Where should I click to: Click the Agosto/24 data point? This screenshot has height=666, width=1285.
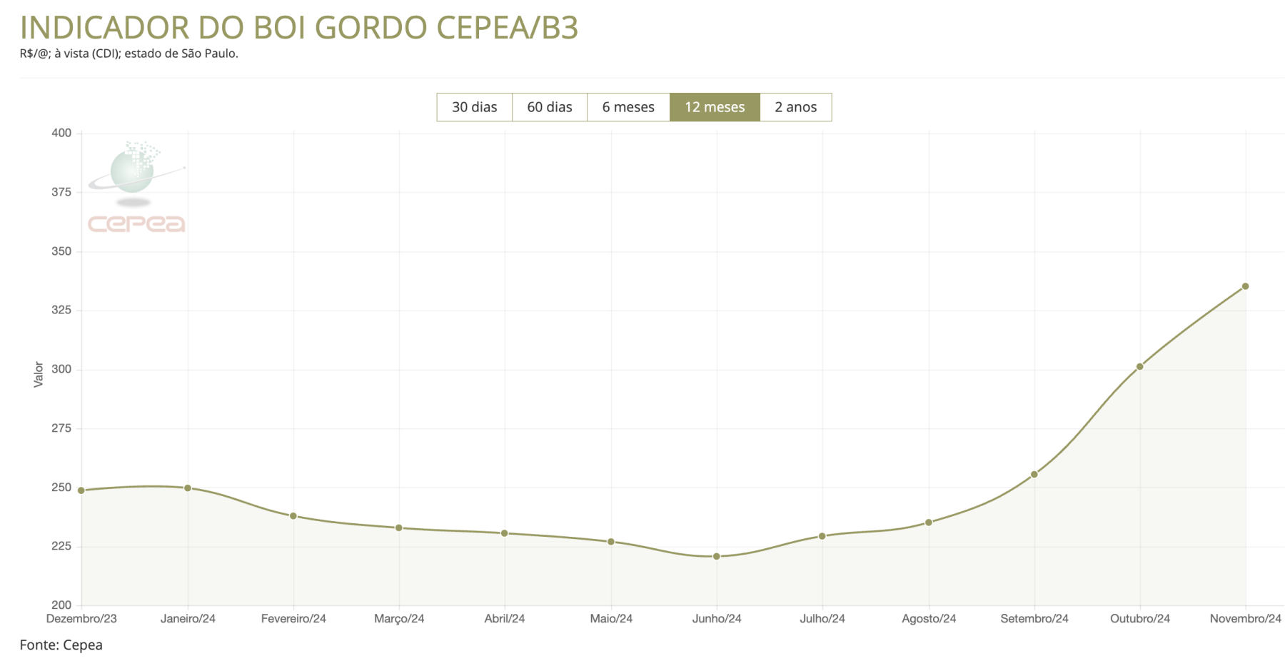click(x=929, y=523)
